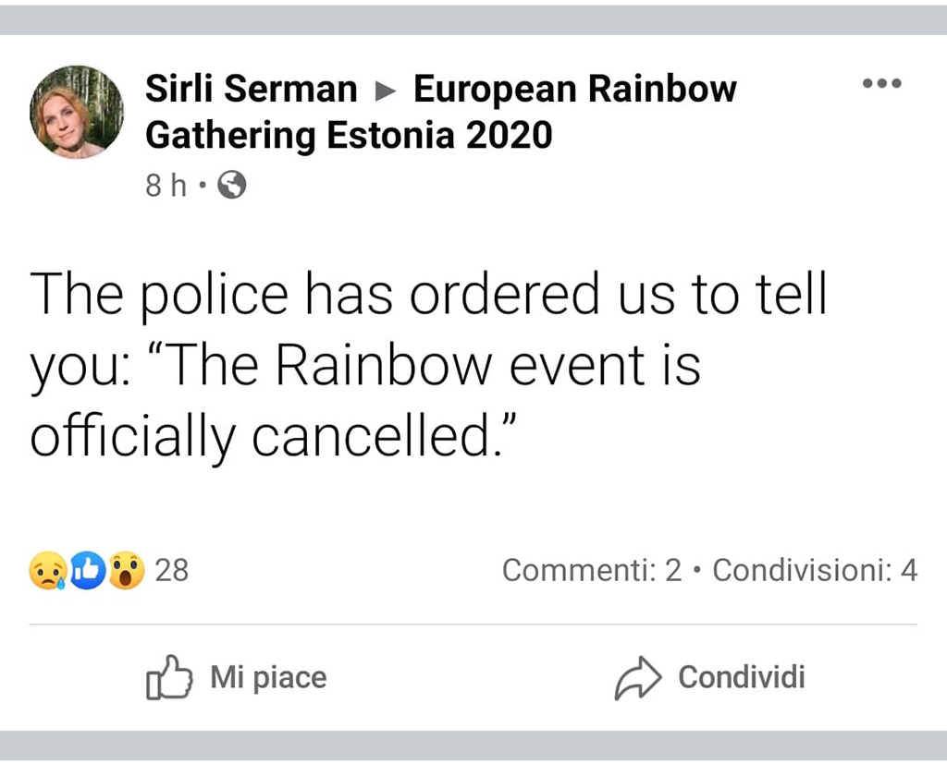Click the triangle arrow between author and group

385,91
